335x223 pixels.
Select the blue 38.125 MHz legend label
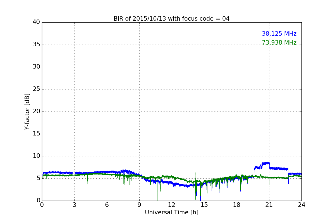pyautogui.click(x=279, y=34)
